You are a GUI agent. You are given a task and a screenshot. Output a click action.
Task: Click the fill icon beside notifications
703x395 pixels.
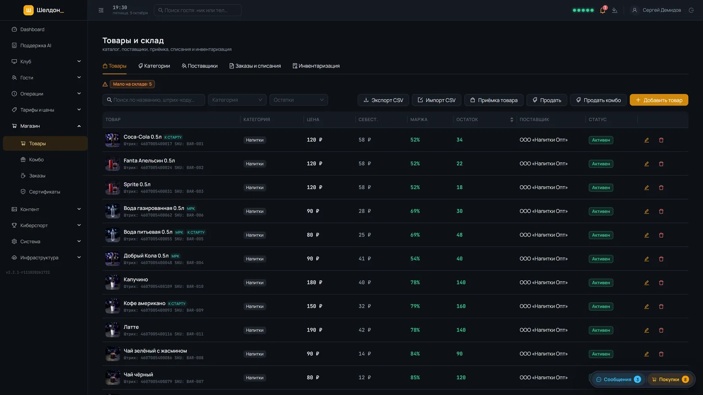[615, 10]
